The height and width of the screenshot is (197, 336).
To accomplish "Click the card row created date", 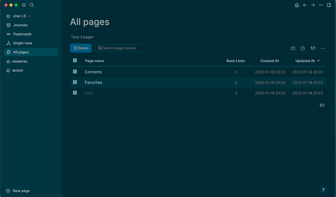I will point(270,93).
